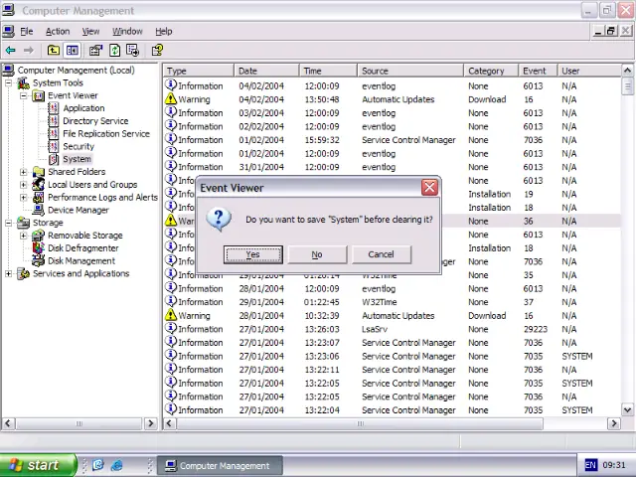Select the File Replication Service log
The width and height of the screenshot is (636, 477).
coord(106,134)
